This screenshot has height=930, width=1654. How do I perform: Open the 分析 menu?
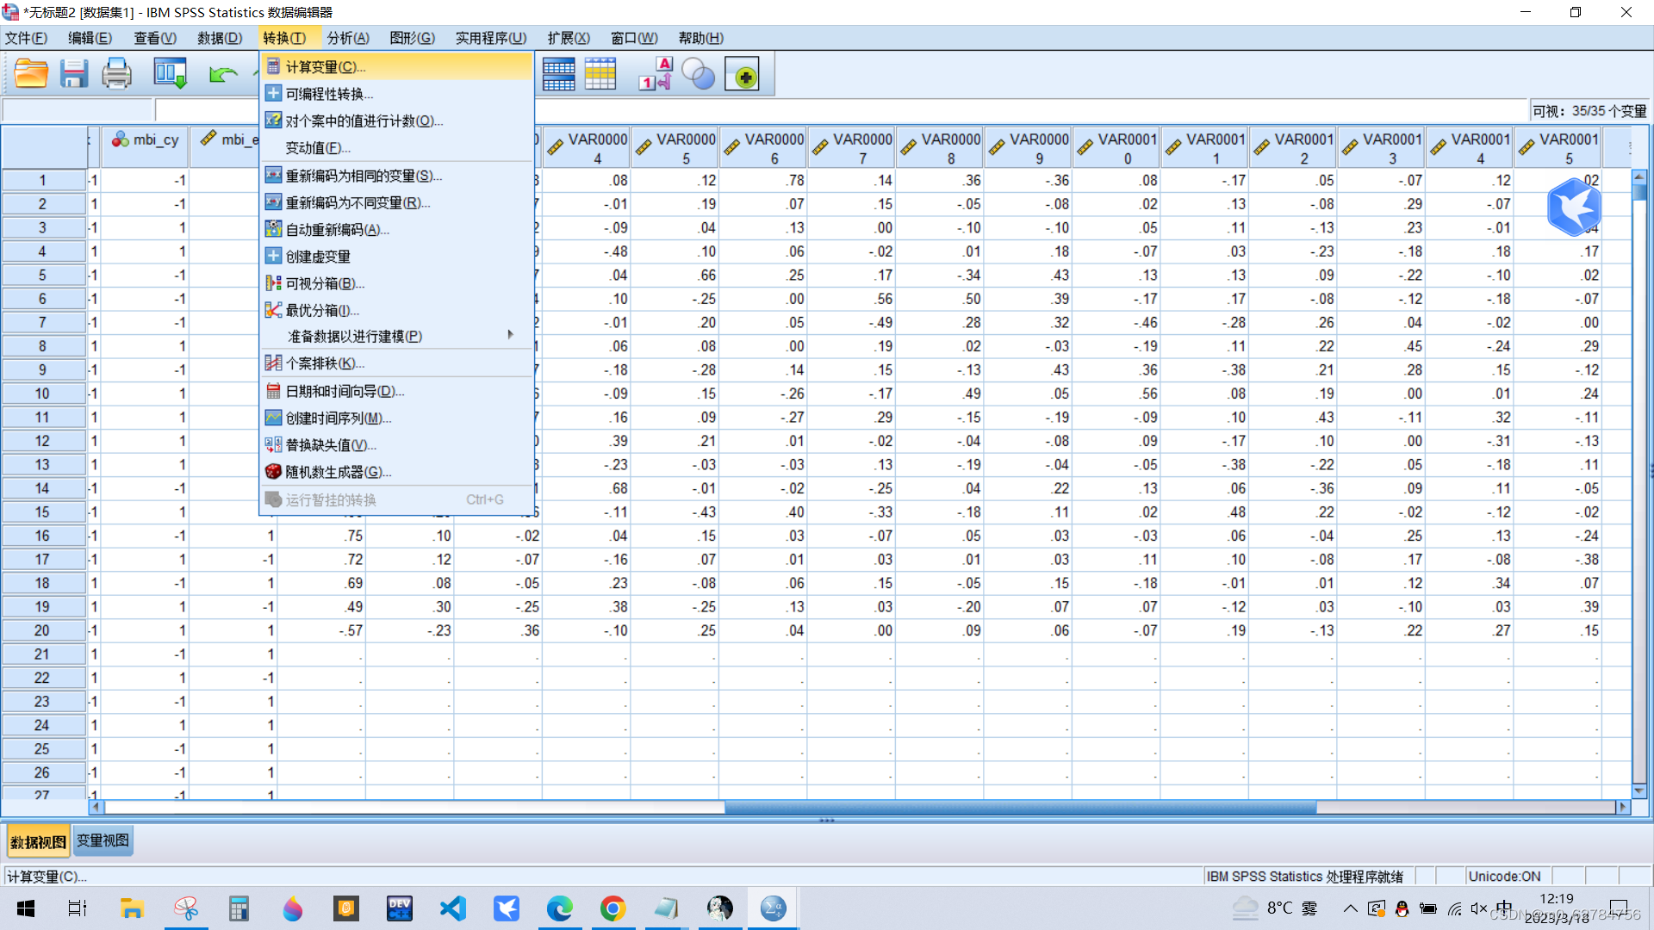click(347, 38)
